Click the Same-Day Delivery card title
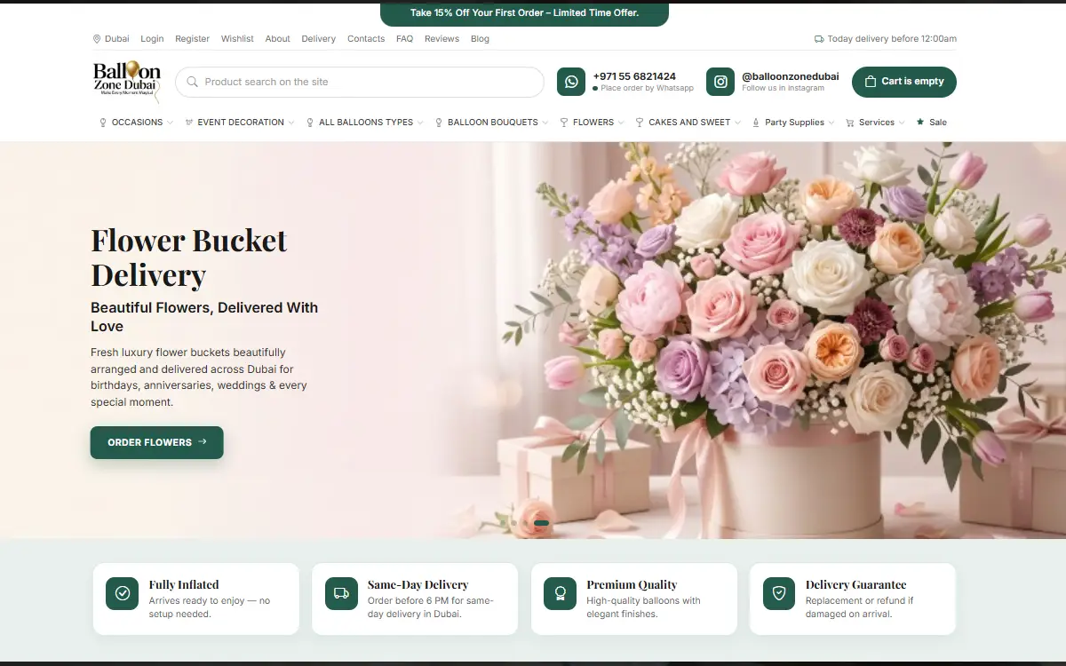This screenshot has height=666, width=1066. point(418,584)
